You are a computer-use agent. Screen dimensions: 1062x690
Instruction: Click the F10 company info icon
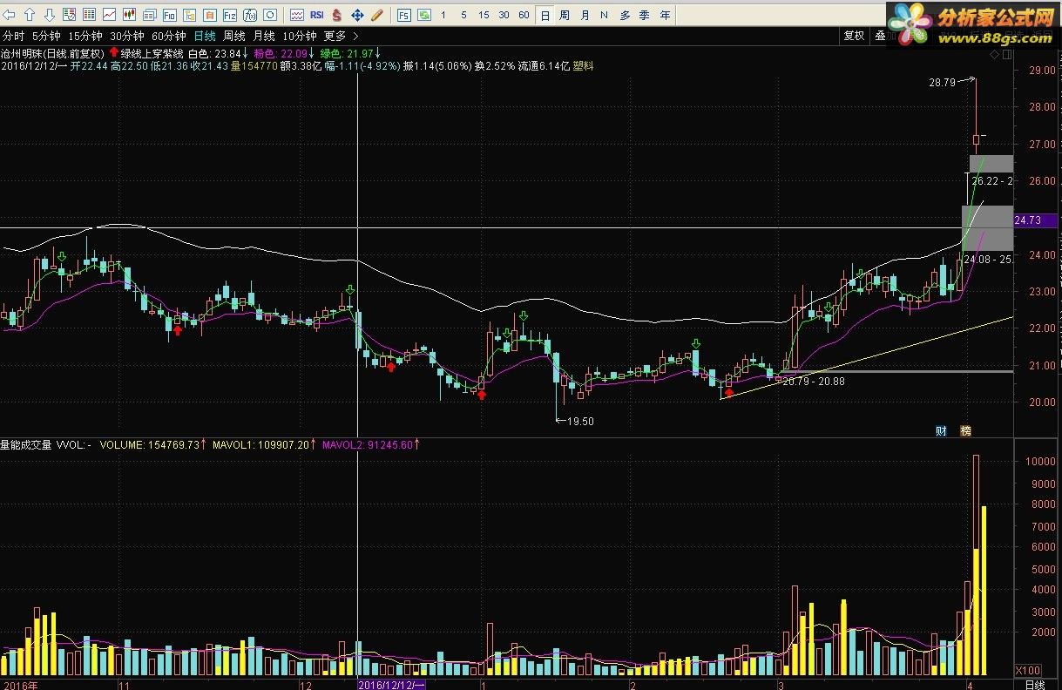(x=169, y=15)
